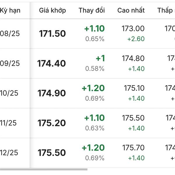This screenshot has width=175, height=175.
Task: Select the 175.50 matched price
Action: tap(52, 153)
